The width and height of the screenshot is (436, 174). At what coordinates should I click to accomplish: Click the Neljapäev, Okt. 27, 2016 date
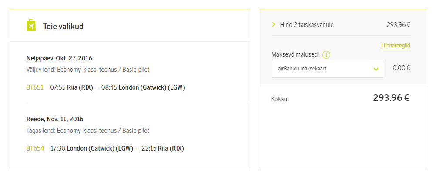[x=59, y=58]
